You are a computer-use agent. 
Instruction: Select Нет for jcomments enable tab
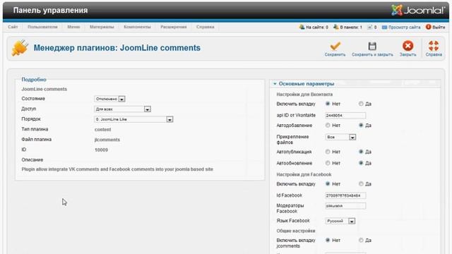pyautogui.click(x=328, y=240)
